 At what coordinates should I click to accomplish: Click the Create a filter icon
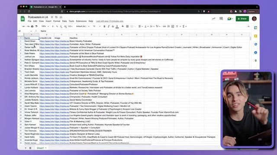click(177, 26)
